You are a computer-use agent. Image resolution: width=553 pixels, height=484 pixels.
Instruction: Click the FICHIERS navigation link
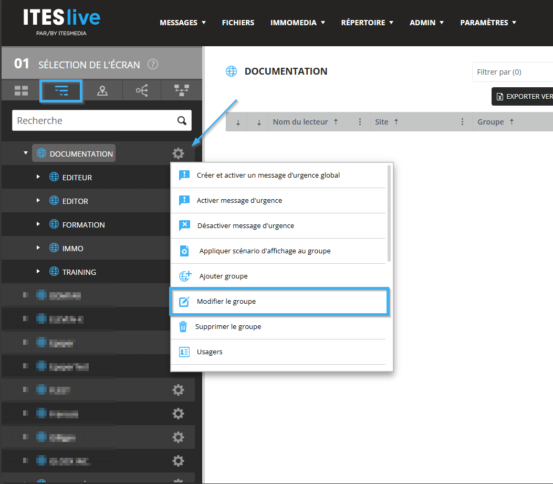(x=238, y=23)
